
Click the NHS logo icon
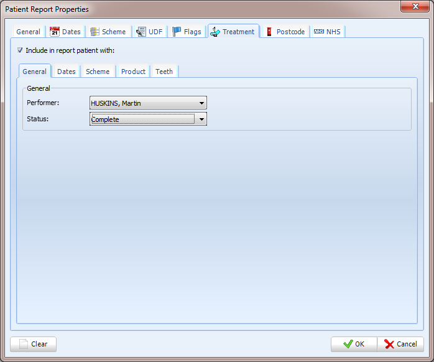coord(319,32)
